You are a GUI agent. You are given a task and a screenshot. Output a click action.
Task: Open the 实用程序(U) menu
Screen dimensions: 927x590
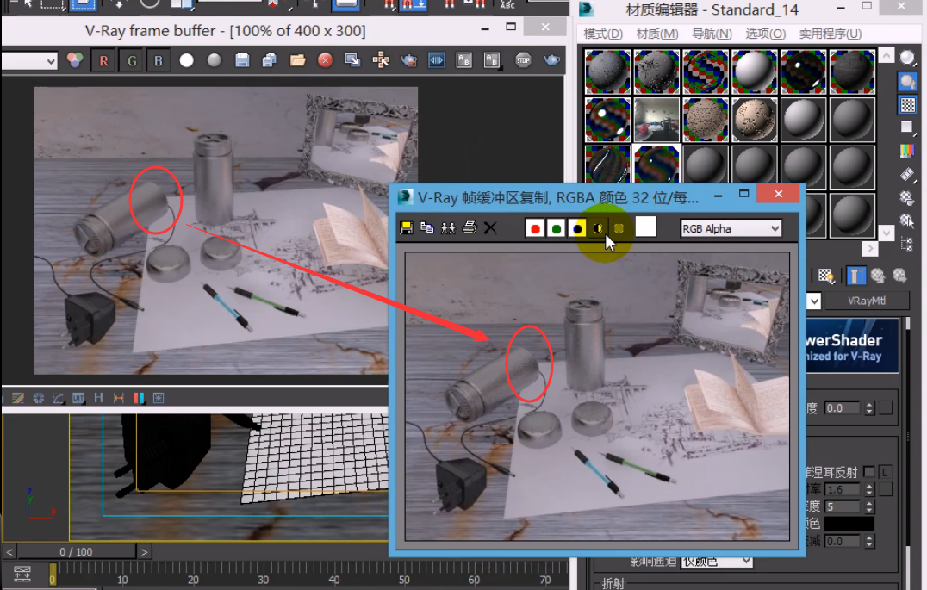point(830,34)
